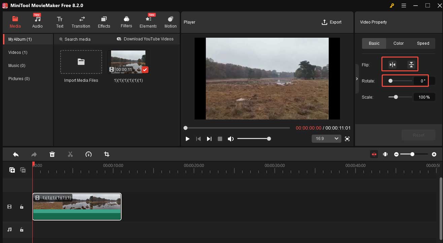Remove a track

pyautogui.click(x=23, y=170)
